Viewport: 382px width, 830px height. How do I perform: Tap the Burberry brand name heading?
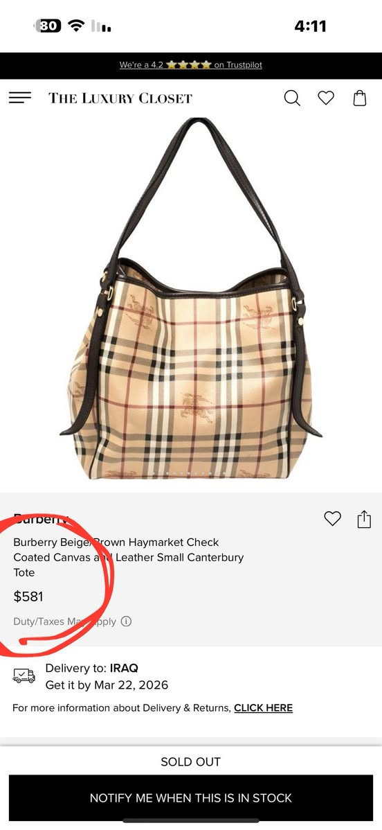(42, 518)
